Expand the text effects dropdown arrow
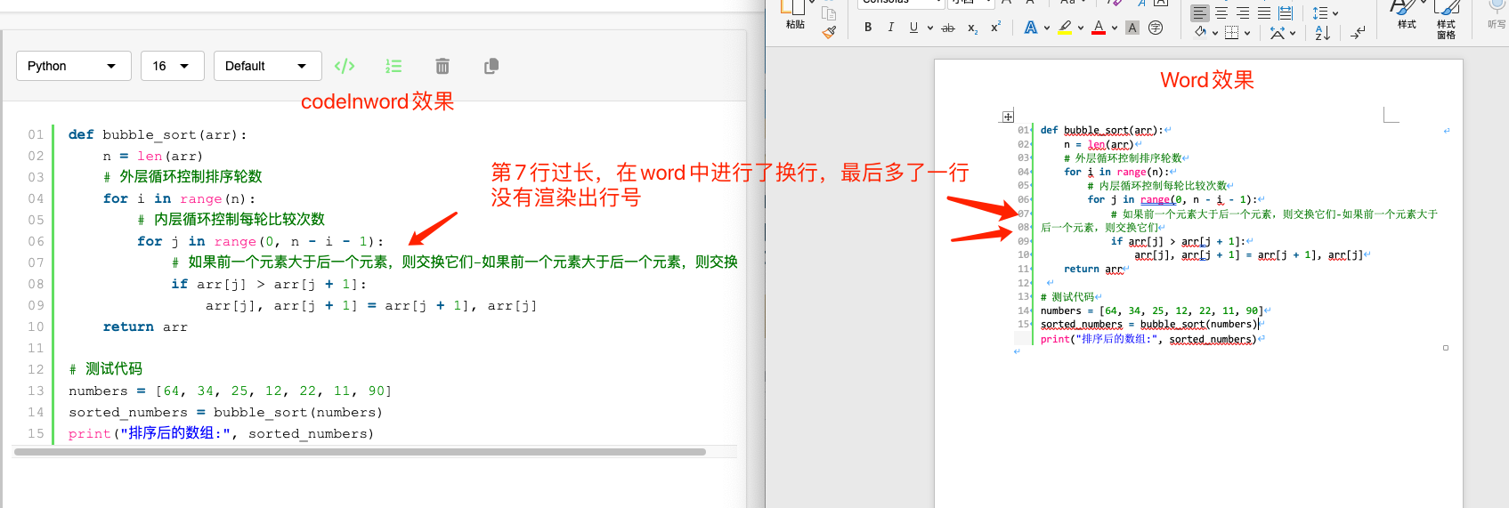Viewport: 1509px width, 508px height. [x=1047, y=28]
